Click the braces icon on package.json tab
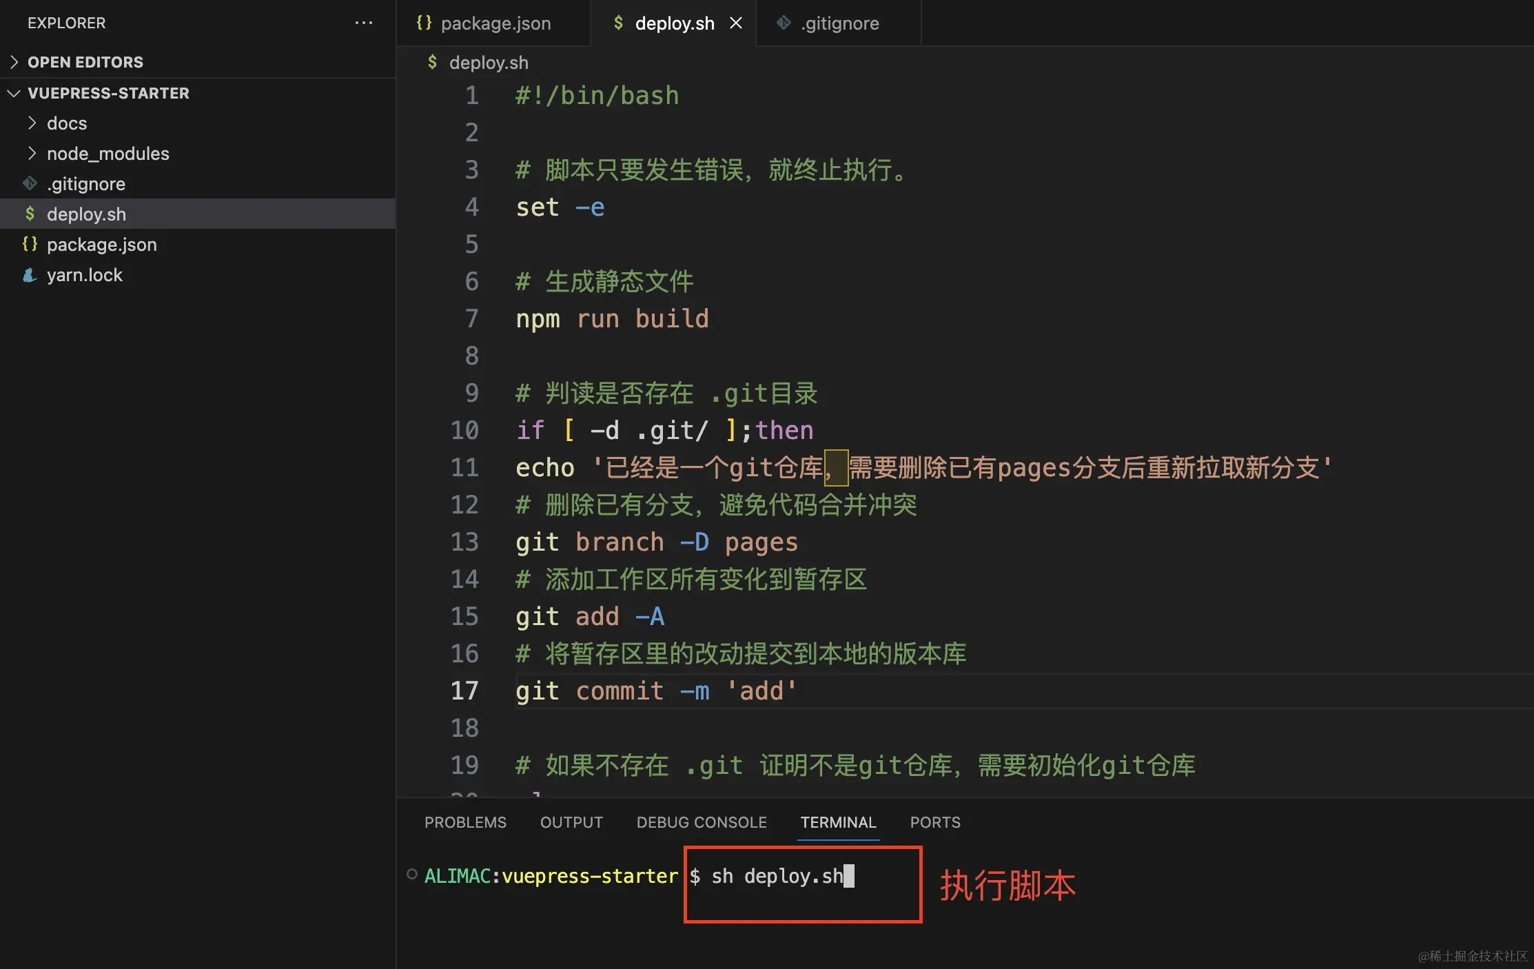1534x969 pixels. click(424, 23)
